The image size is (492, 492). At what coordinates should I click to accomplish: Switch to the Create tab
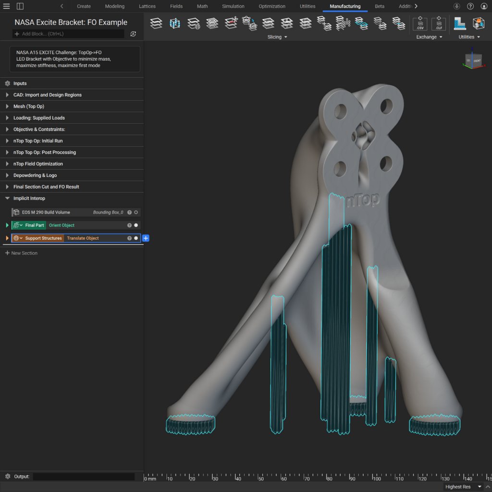84,6
